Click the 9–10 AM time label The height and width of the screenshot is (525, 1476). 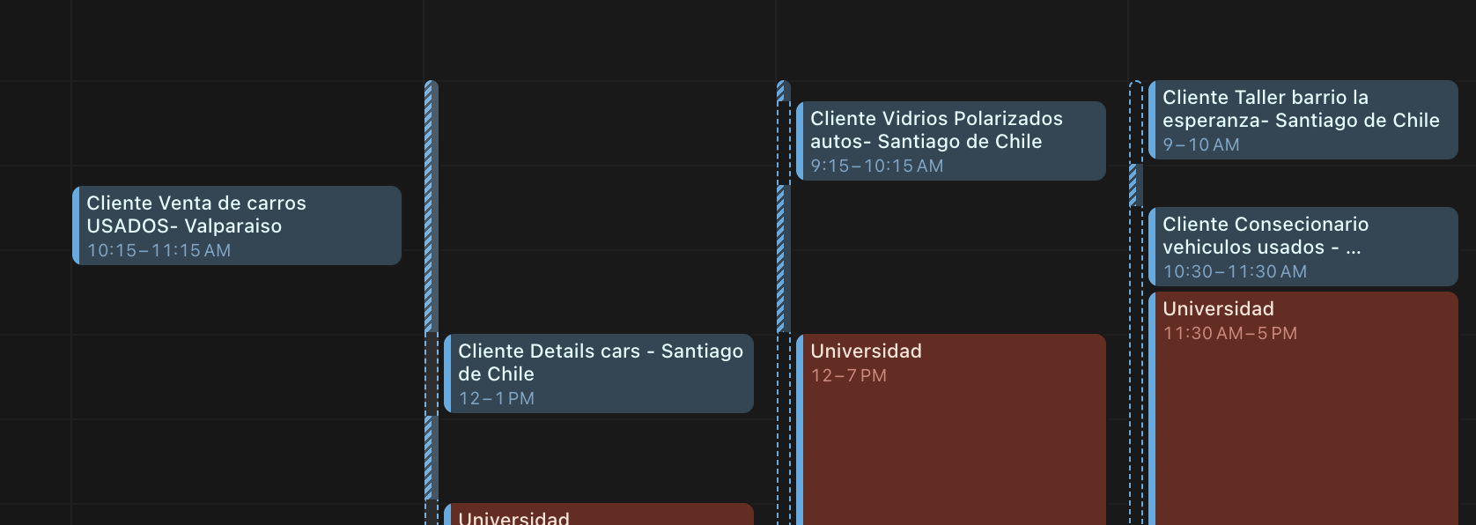click(x=1200, y=145)
